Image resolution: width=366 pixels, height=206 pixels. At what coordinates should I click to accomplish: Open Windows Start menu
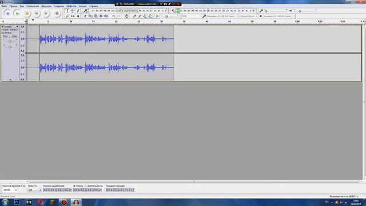(5, 202)
